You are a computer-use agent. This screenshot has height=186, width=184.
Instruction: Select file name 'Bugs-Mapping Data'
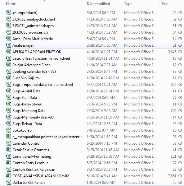pyautogui.click(x=29, y=111)
